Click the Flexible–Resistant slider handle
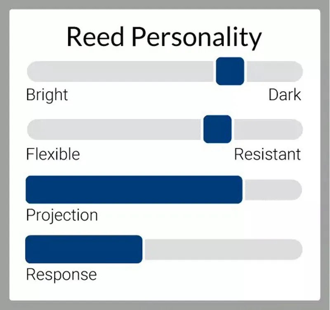This screenshot has height=310, width=330. tap(217, 129)
